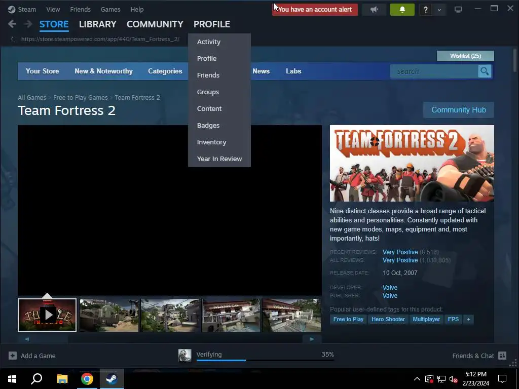Open the Friends menu in menu bar
Viewport: 519px width, 389px height.
(80, 9)
